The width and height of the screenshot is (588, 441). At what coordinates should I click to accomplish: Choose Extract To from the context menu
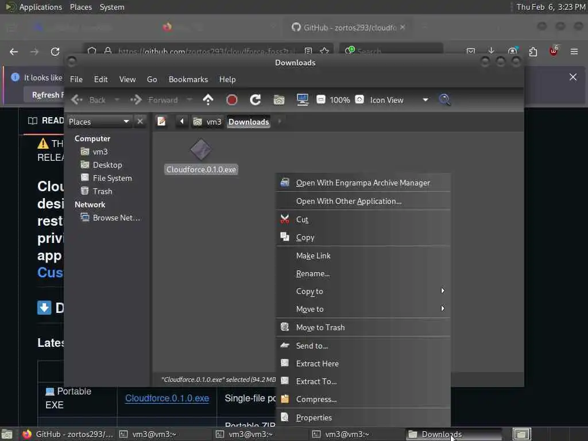363,381
